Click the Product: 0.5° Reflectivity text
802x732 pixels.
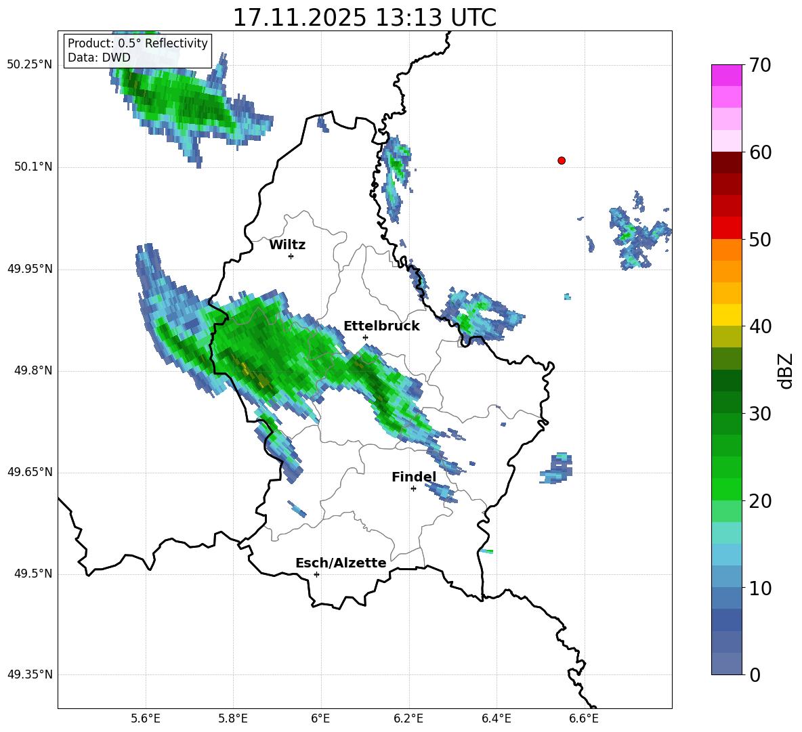coord(138,43)
